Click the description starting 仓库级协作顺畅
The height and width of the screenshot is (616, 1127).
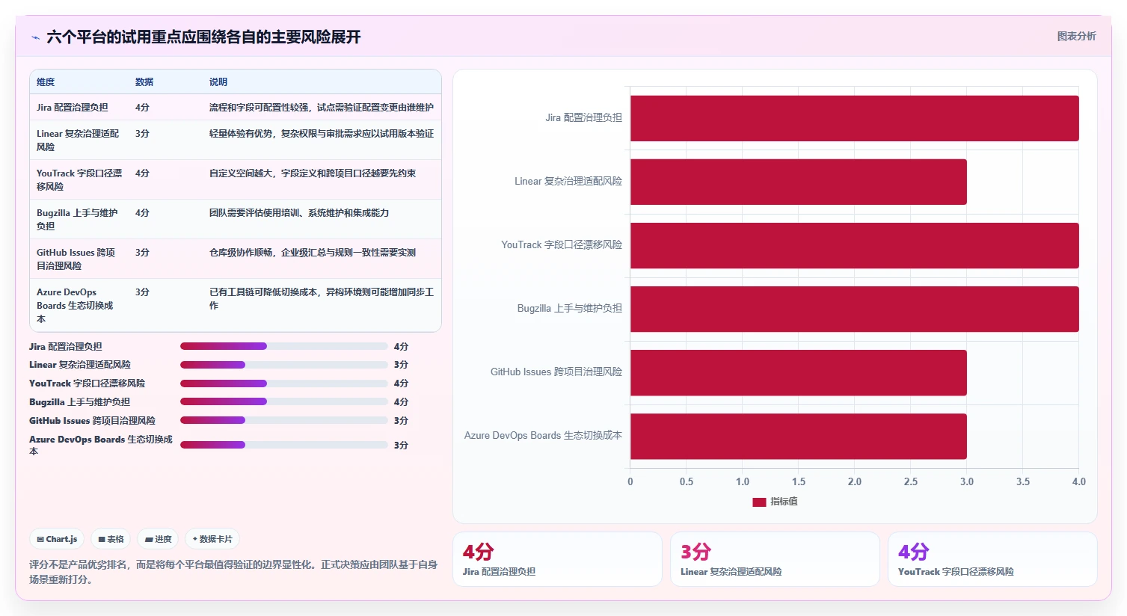click(313, 253)
